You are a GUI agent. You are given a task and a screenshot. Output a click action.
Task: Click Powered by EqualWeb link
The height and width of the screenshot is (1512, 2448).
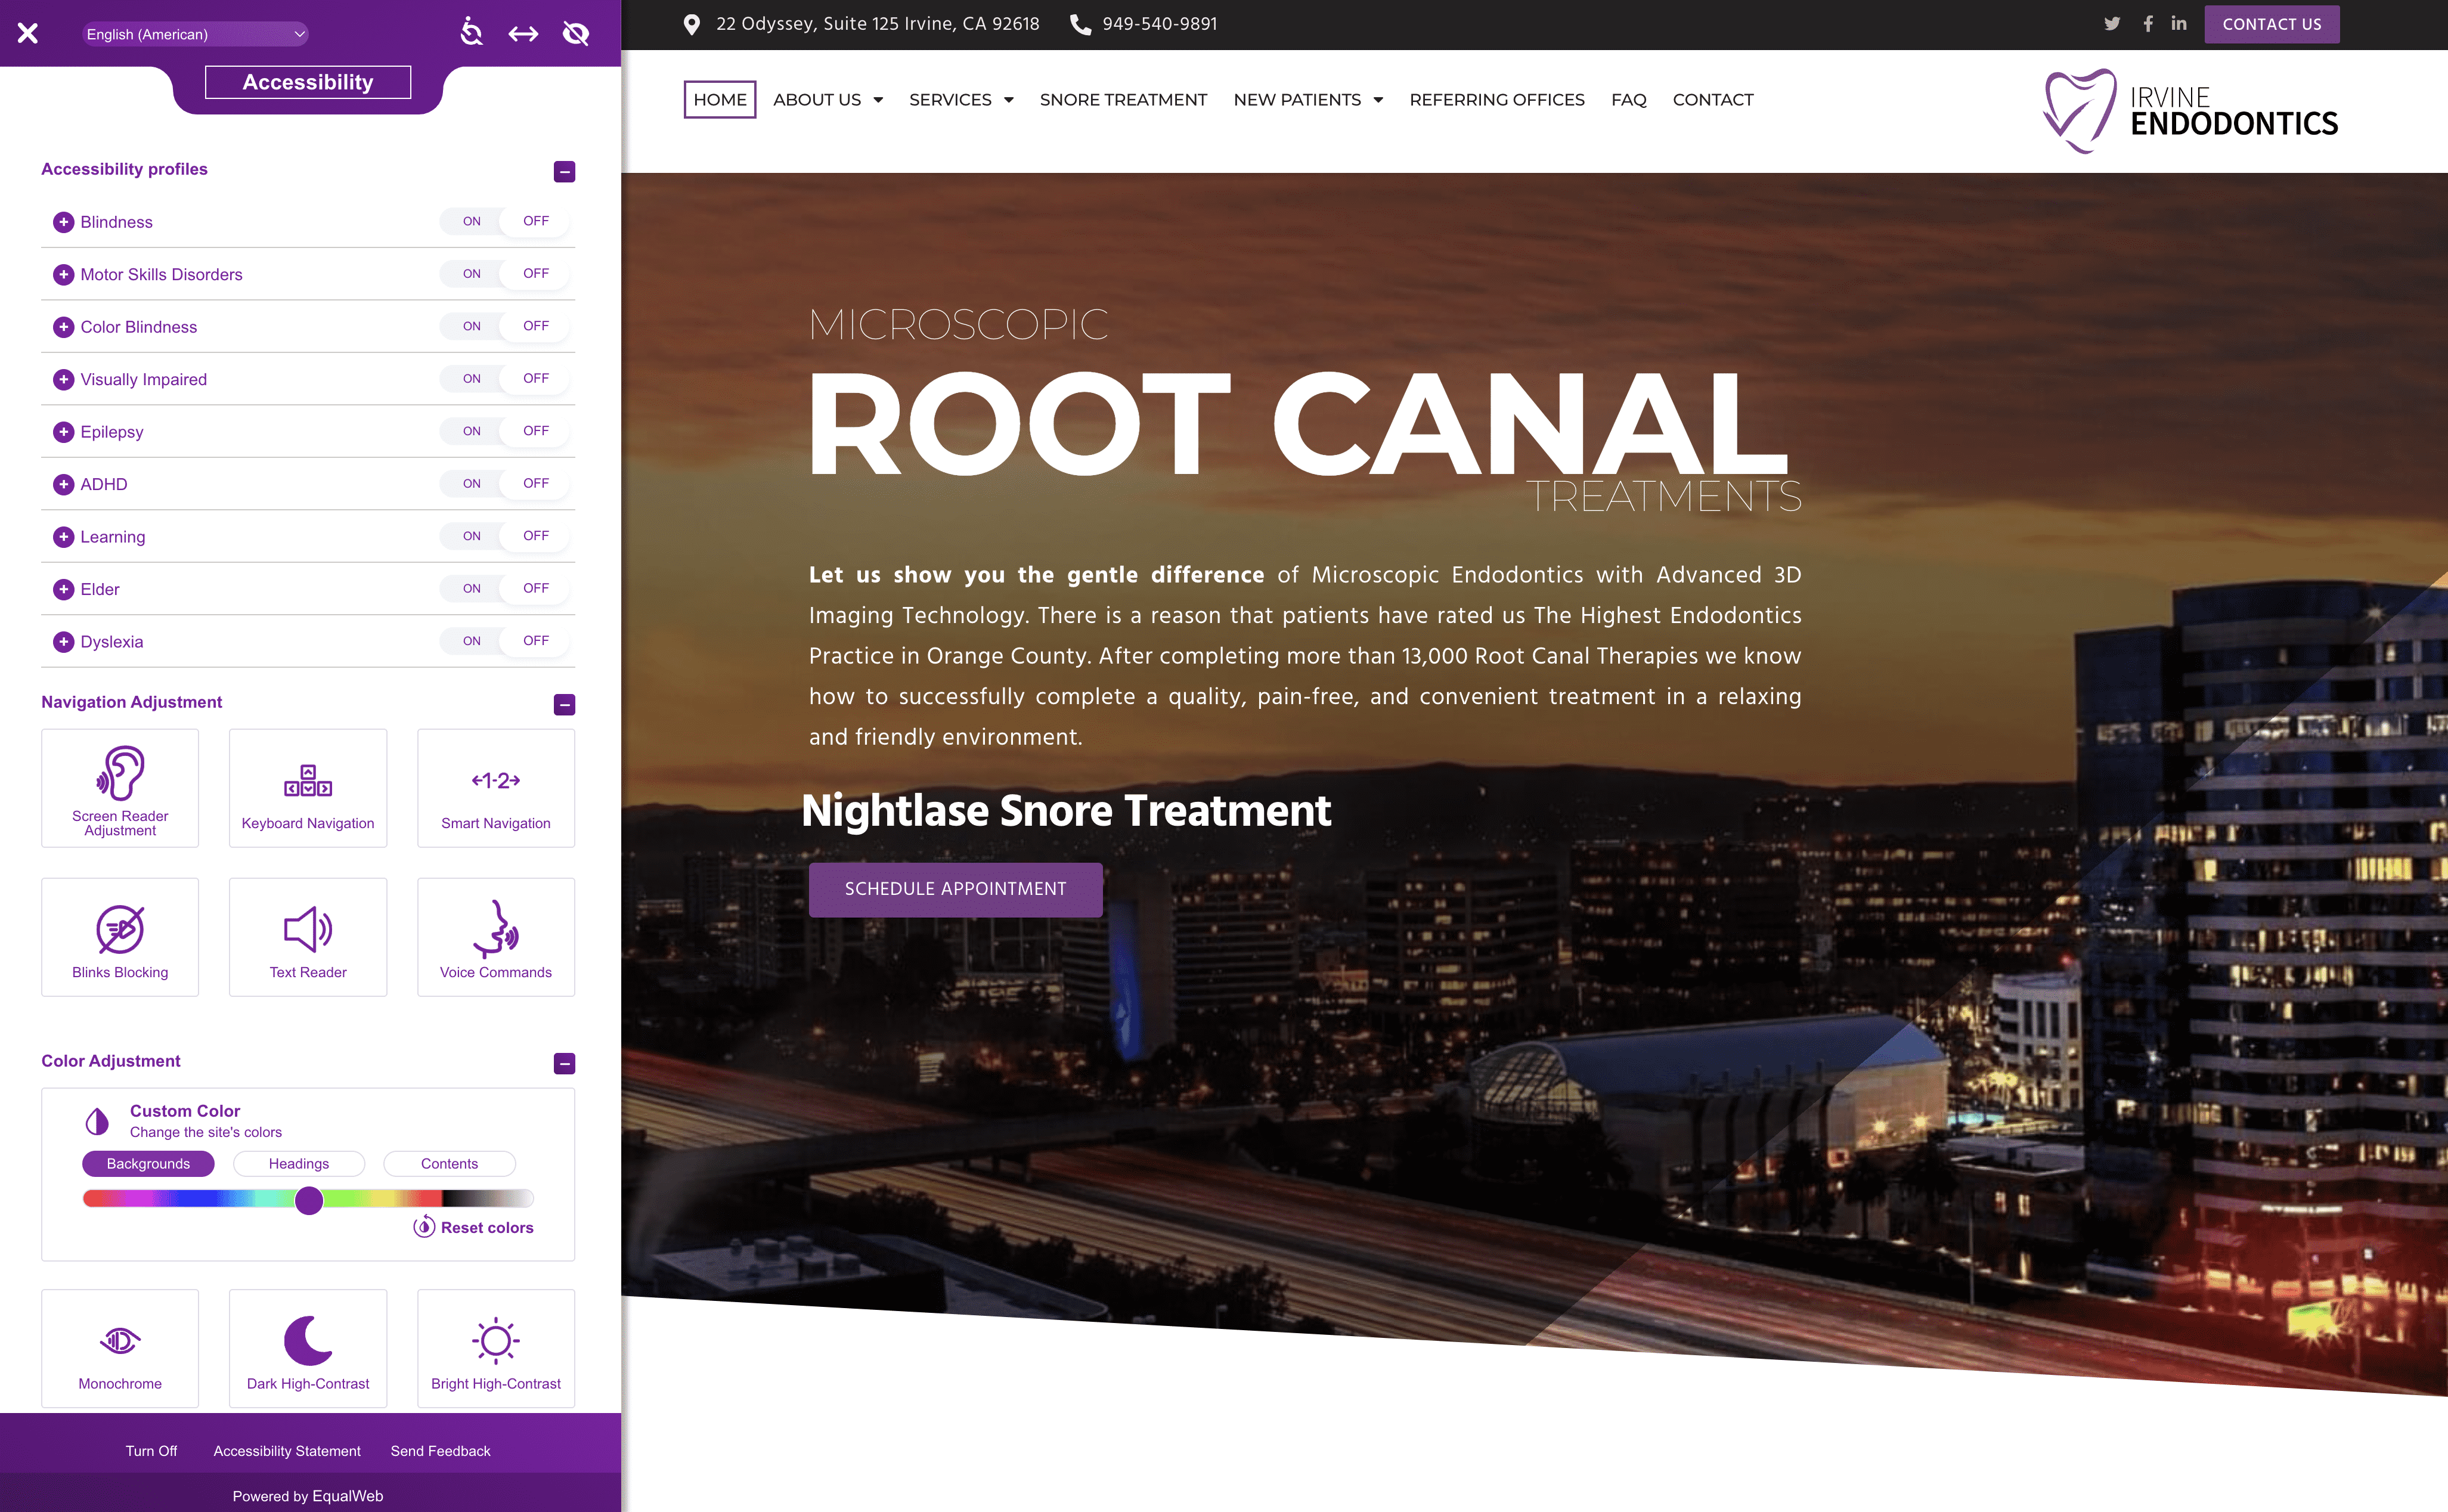(308, 1496)
